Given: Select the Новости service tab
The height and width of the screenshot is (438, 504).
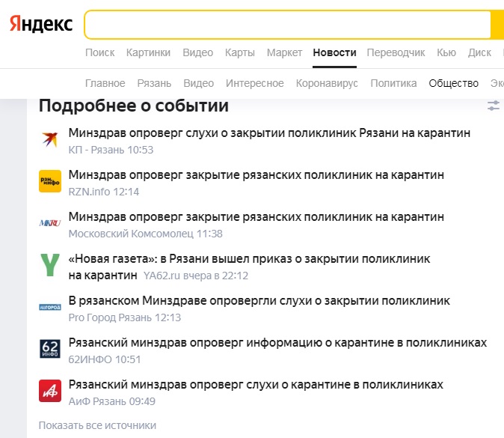Looking at the screenshot, I should tap(334, 52).
